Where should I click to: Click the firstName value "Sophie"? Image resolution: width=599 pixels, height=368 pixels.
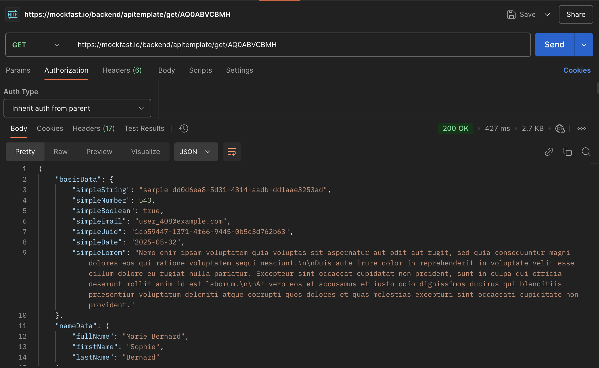(143, 347)
